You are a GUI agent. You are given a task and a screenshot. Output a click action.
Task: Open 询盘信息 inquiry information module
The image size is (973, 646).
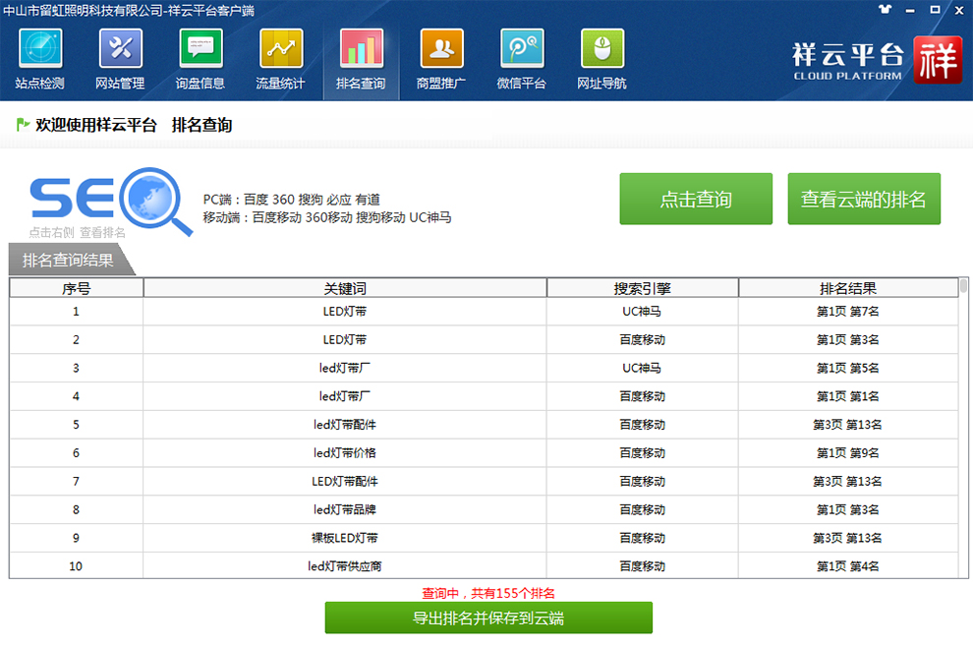tap(200, 60)
